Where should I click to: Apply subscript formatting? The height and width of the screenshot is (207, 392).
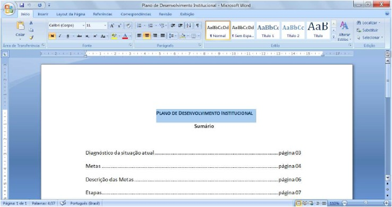tap(87, 36)
